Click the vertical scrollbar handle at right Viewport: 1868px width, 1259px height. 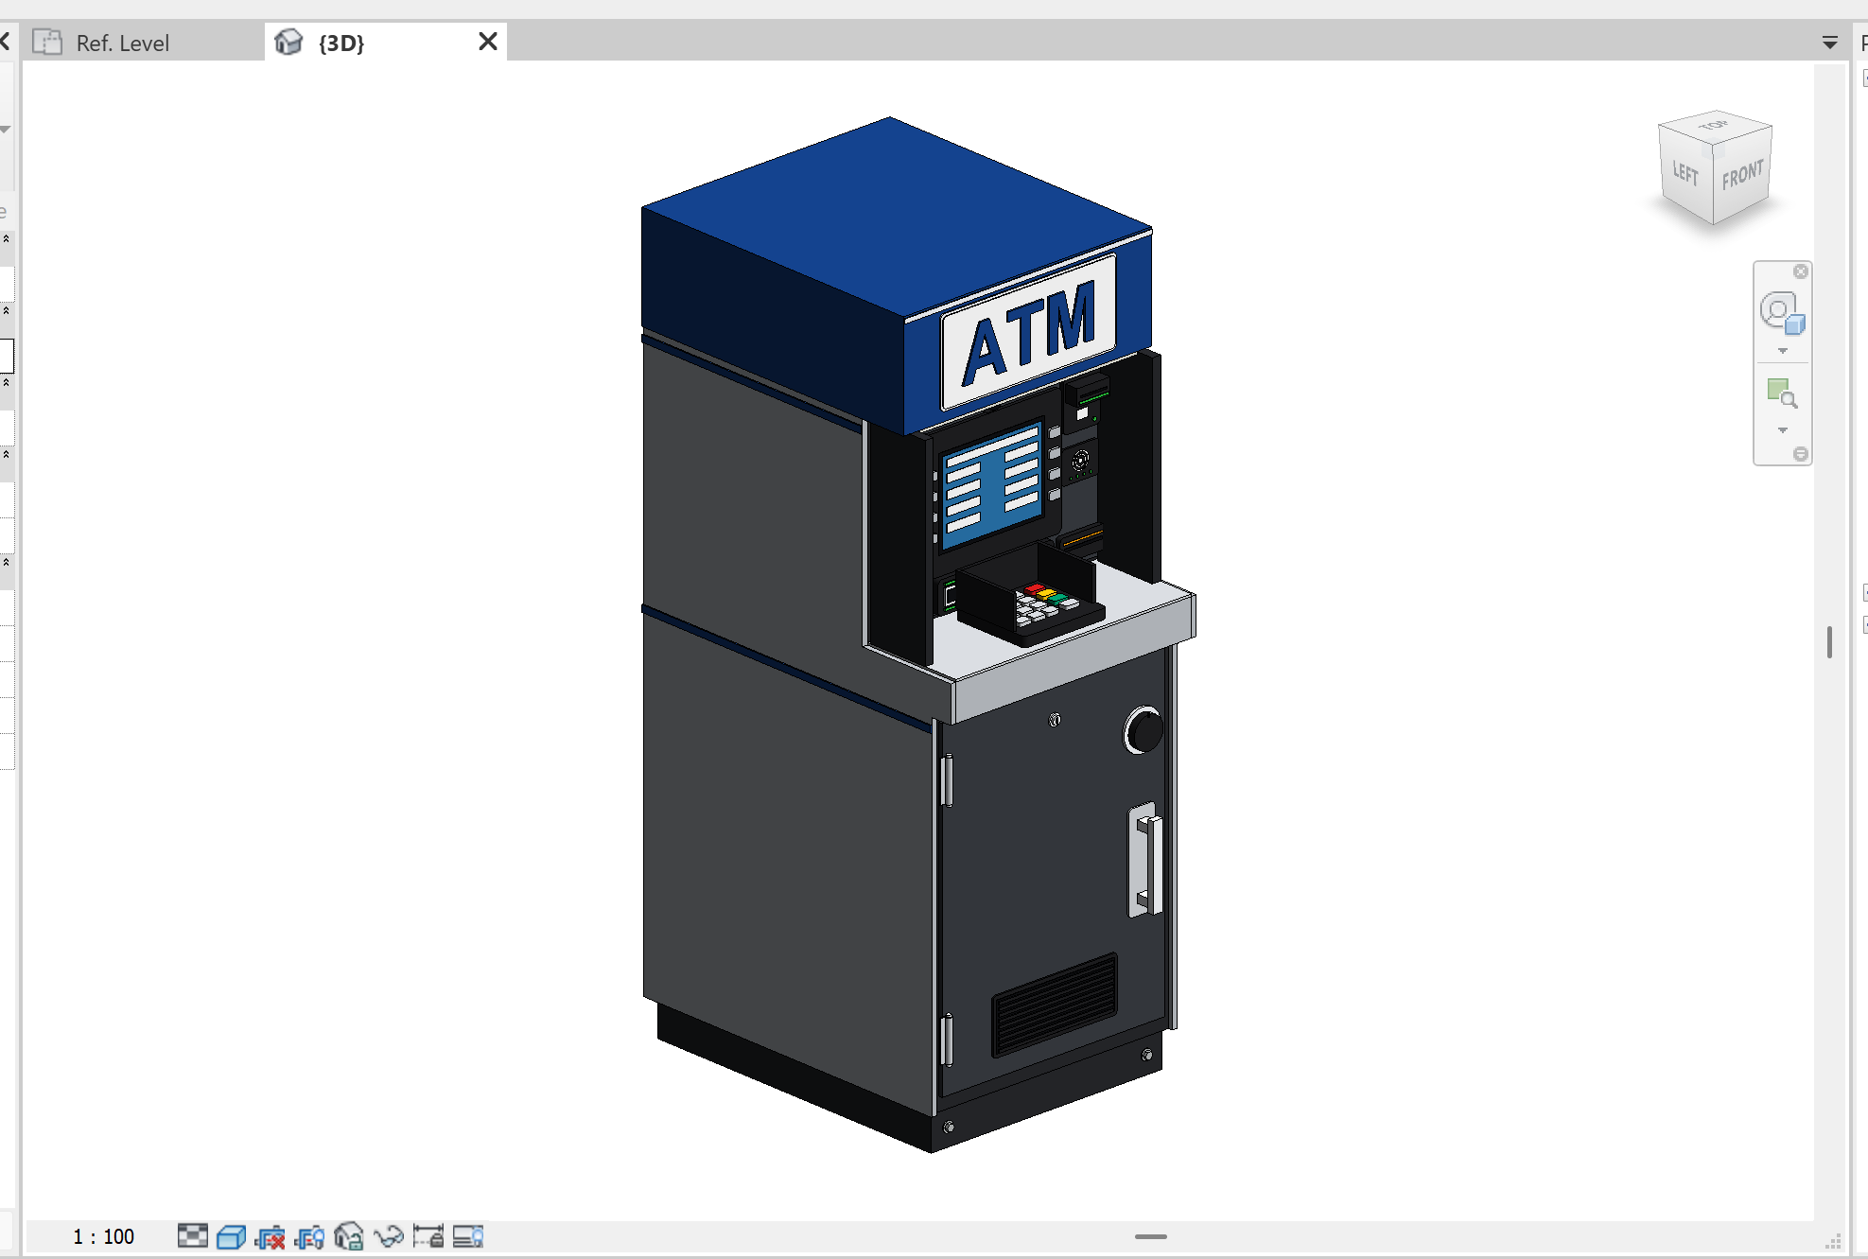pos(1829,642)
